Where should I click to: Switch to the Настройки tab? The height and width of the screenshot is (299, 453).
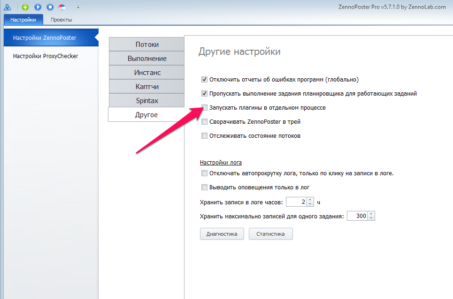23,20
